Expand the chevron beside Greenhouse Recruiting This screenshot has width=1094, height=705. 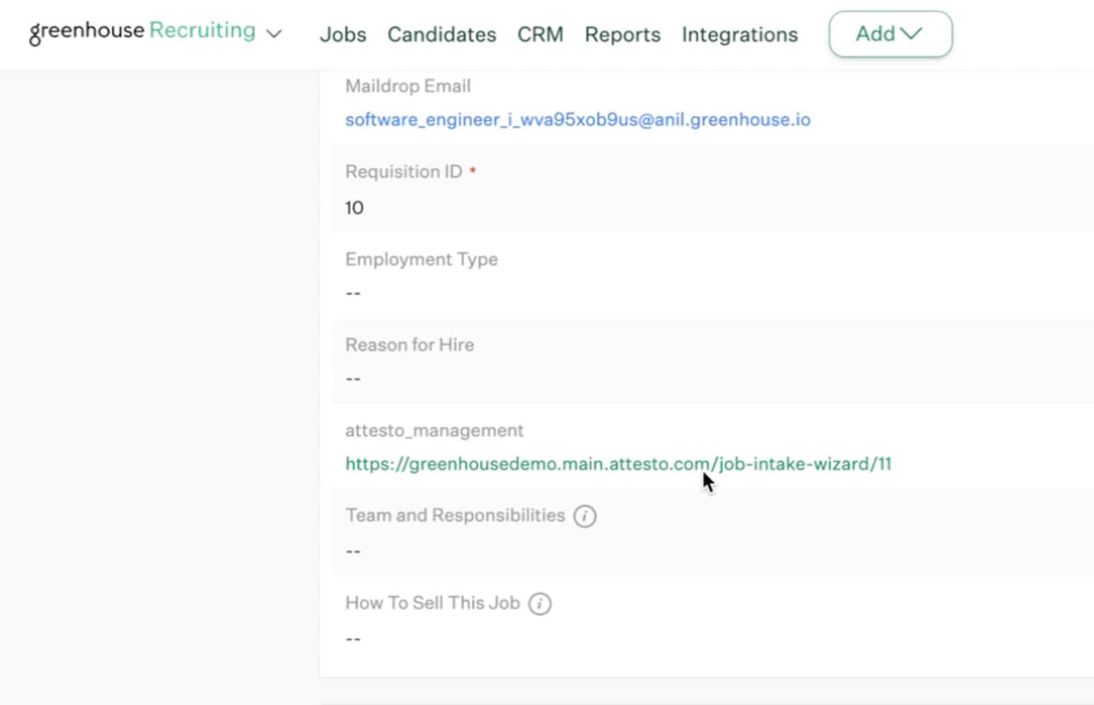pos(274,34)
